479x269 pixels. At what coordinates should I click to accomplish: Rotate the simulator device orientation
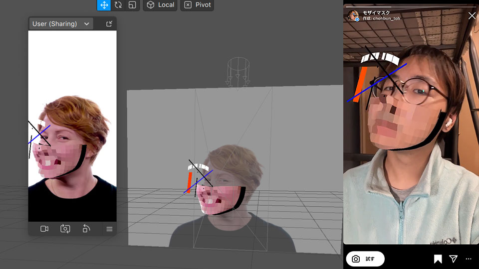(86, 229)
